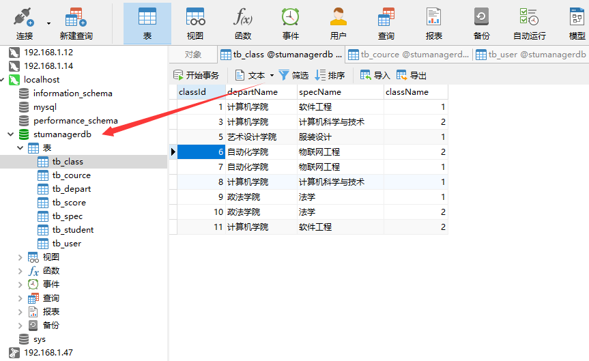
Task: Switch to the tb_class @stumanagerdb tab
Action: click(x=281, y=55)
